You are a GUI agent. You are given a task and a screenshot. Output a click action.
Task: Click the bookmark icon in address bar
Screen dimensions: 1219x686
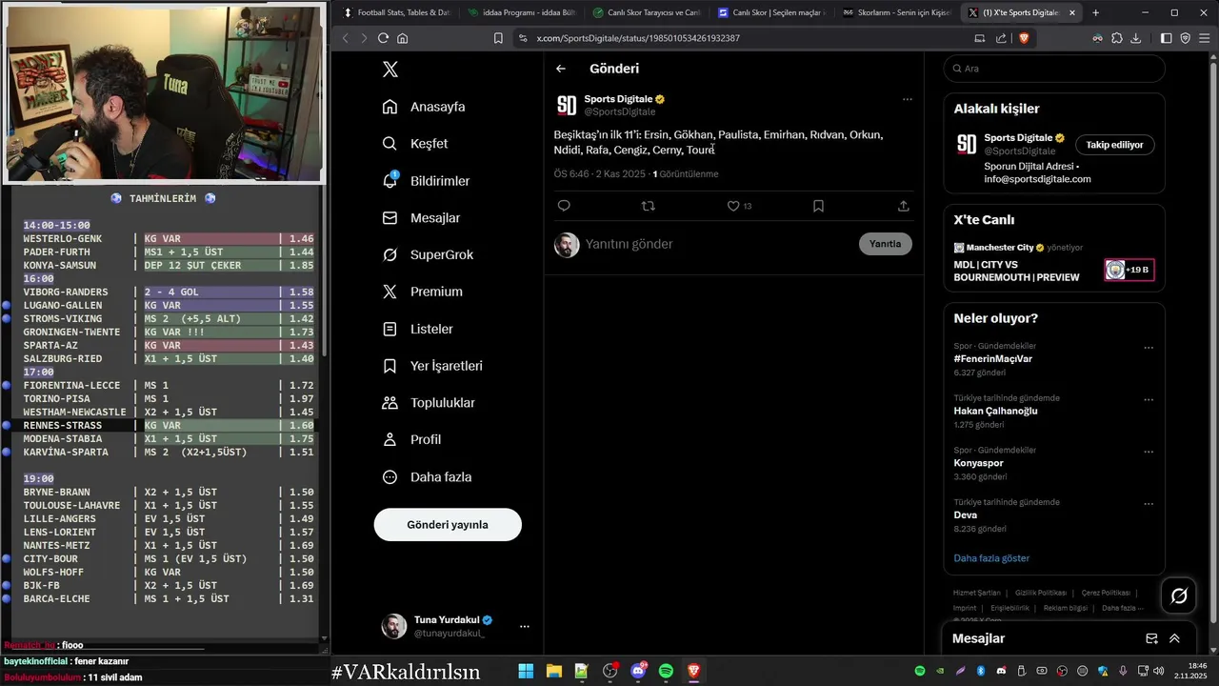498,38
